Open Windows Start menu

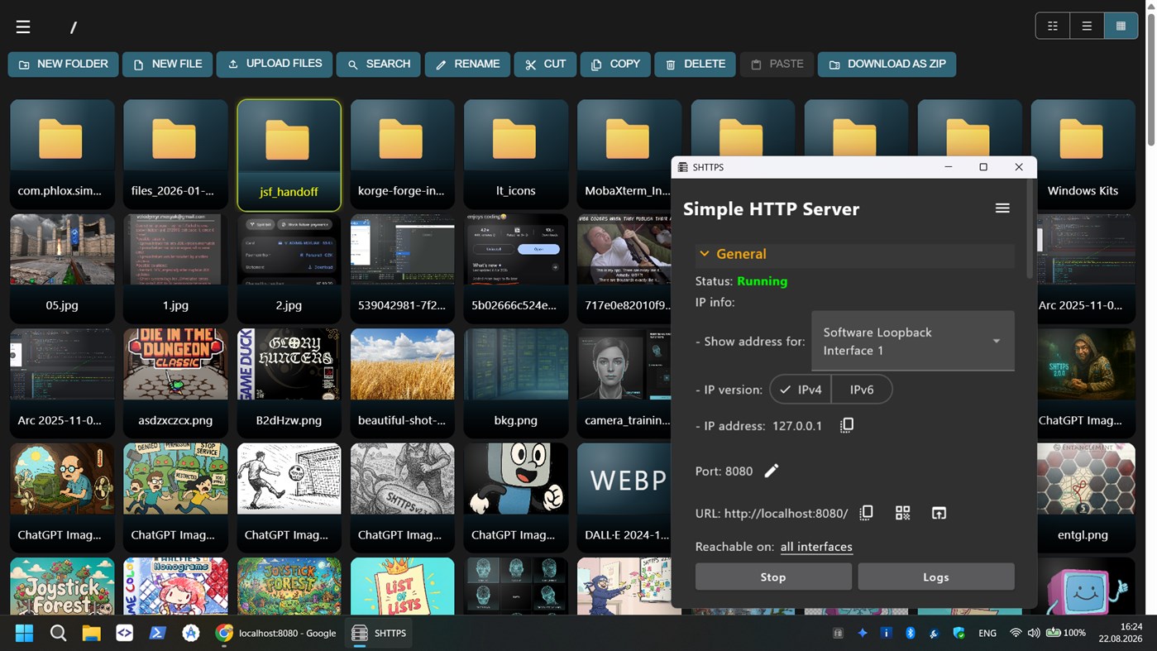tap(25, 633)
